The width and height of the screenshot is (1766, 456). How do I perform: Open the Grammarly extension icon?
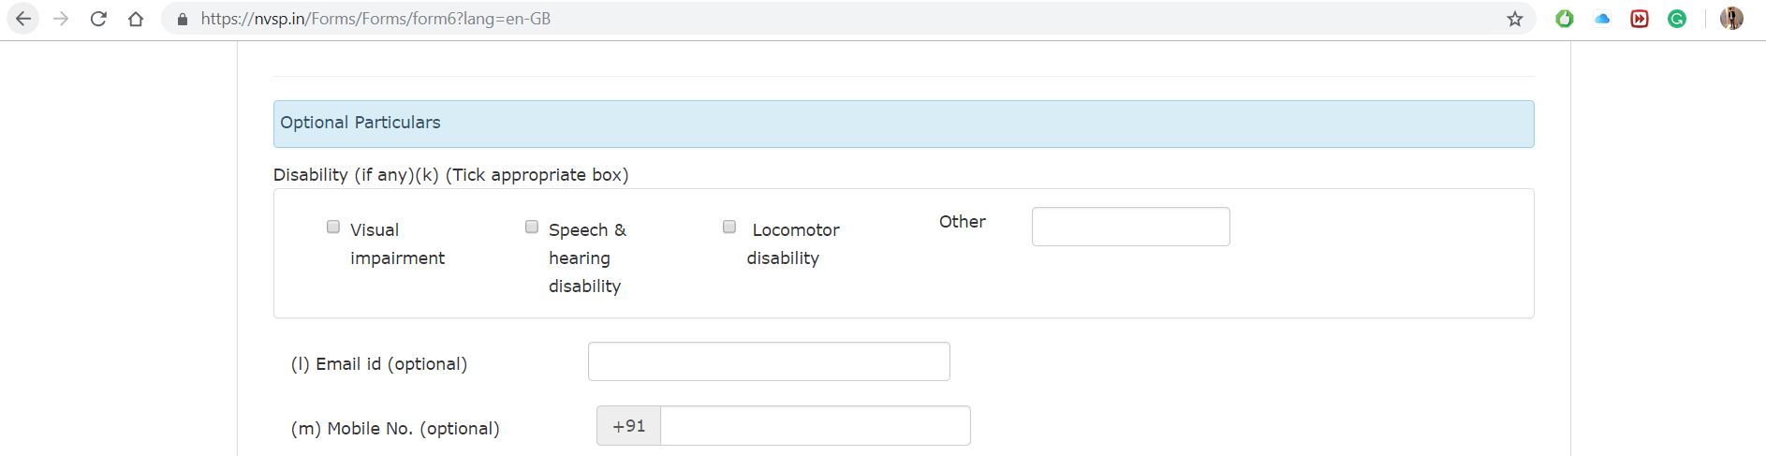(1677, 19)
